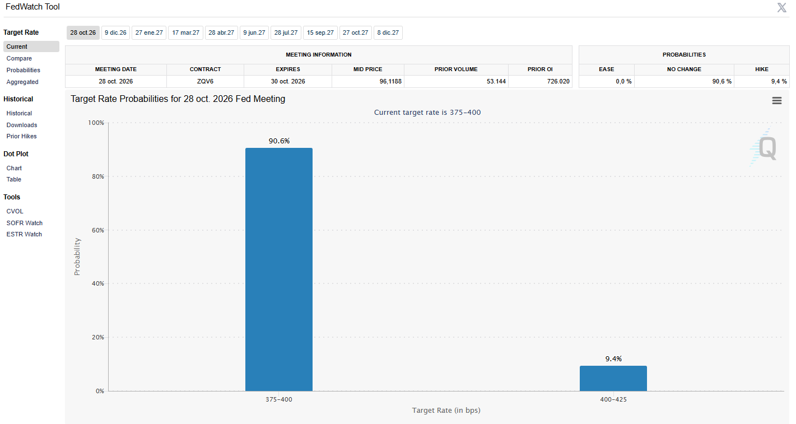Open the Compare view
Screen dimensions: 796x424
tap(19, 58)
